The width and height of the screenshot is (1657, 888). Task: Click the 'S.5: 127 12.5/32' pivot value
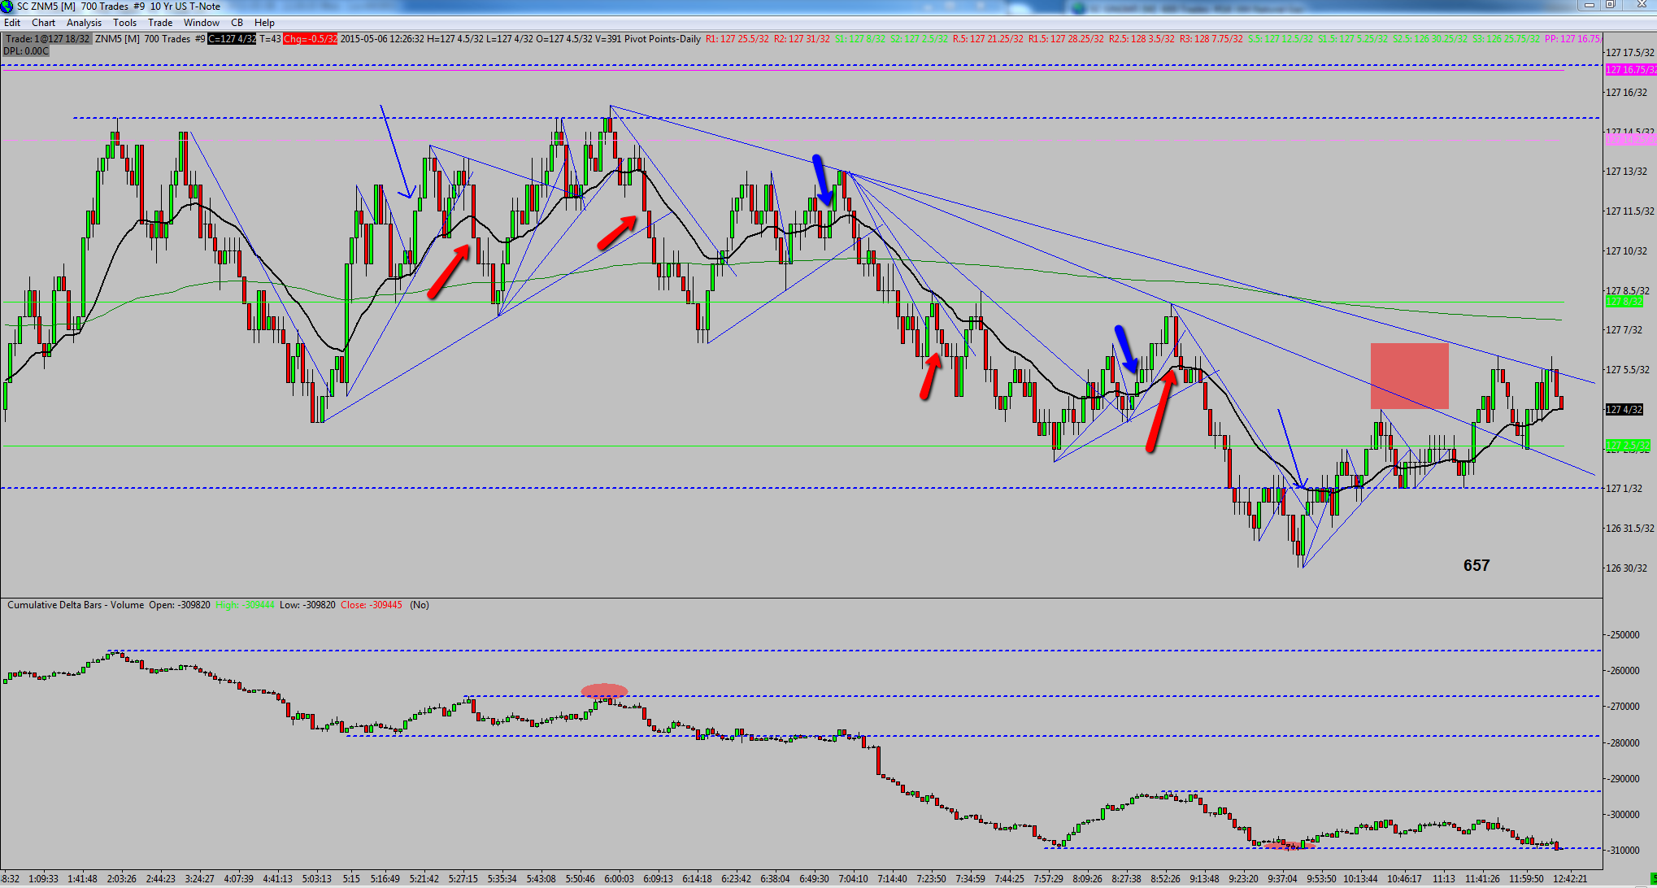point(1280,38)
